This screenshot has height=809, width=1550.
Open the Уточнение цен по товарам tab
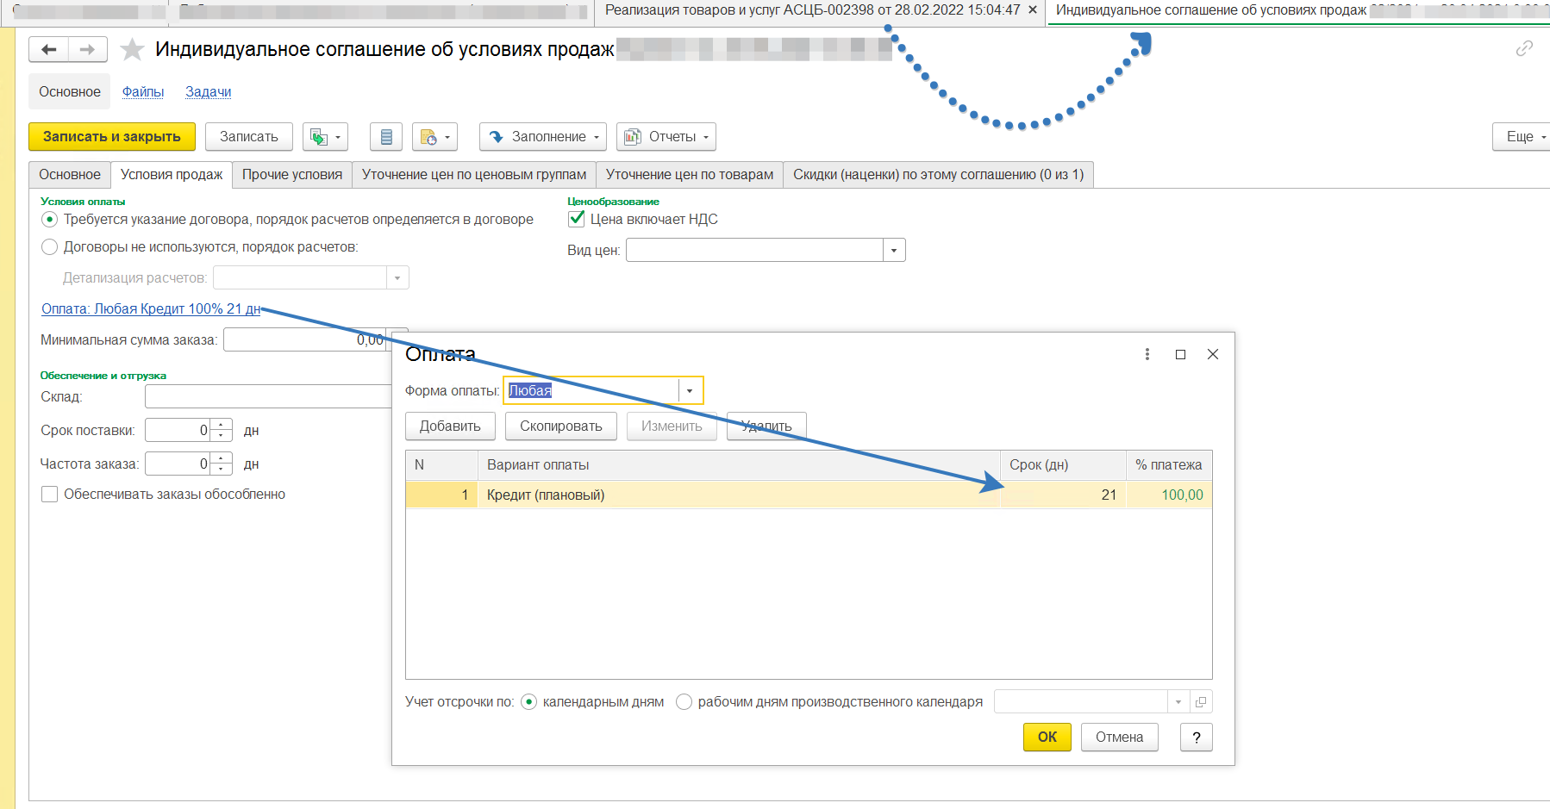point(689,175)
